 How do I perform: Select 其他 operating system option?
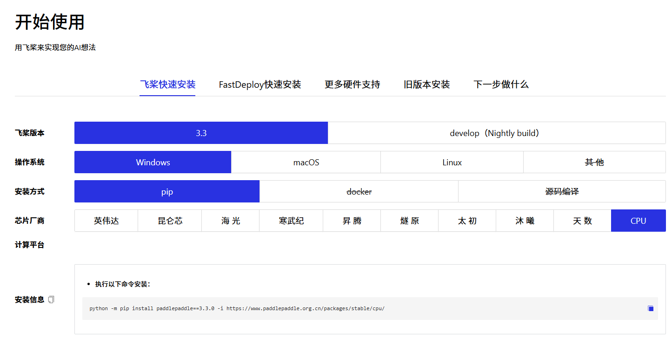coord(594,162)
